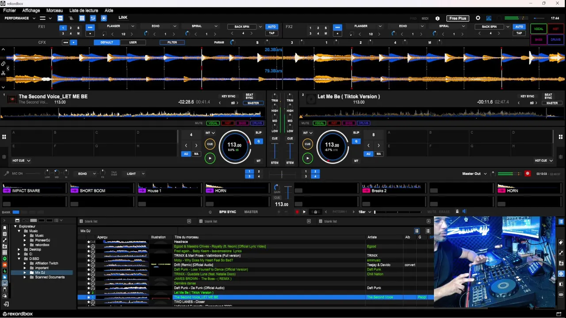Viewport: 566px width, 318px height.
Task: Click the LINK button
Action: 123,18
